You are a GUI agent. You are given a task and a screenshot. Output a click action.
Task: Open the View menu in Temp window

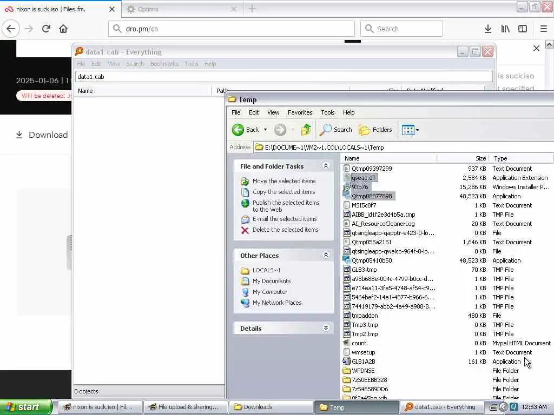273,112
